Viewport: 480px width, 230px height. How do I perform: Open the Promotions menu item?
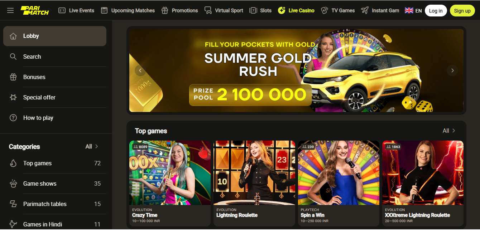pos(179,10)
